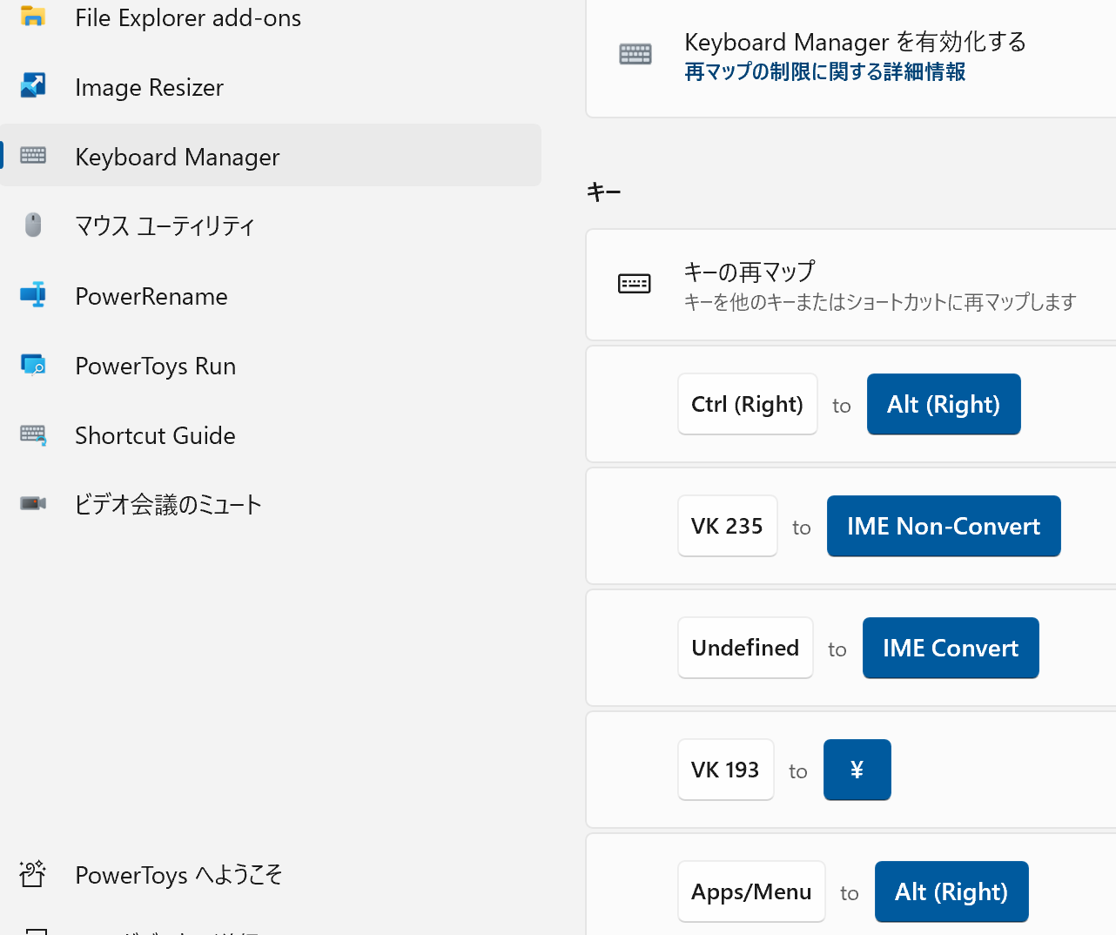Open 再マップの制限に関する詳細情報 link
The image size is (1116, 935).
tap(824, 71)
